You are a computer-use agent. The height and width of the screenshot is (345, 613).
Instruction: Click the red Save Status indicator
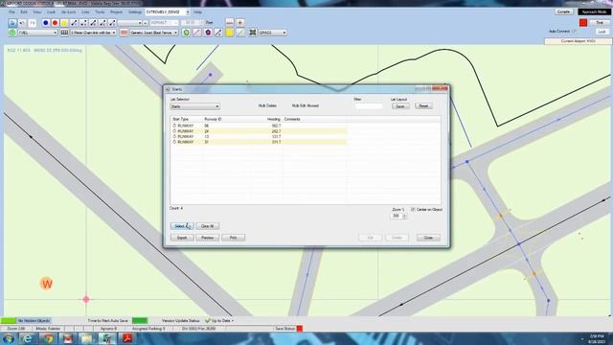click(300, 329)
